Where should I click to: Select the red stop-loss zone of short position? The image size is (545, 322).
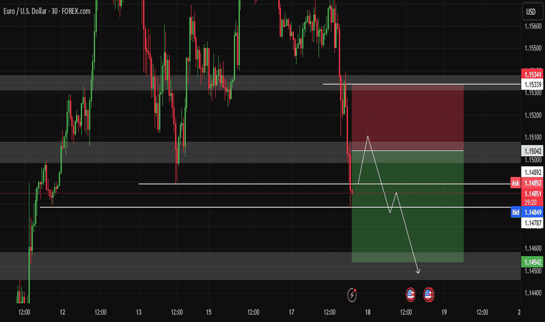point(408,118)
